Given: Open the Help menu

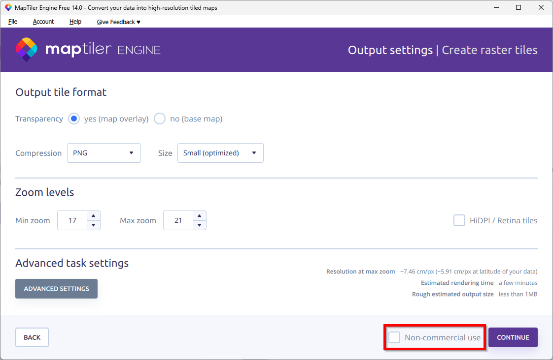Looking at the screenshot, I should pos(75,22).
